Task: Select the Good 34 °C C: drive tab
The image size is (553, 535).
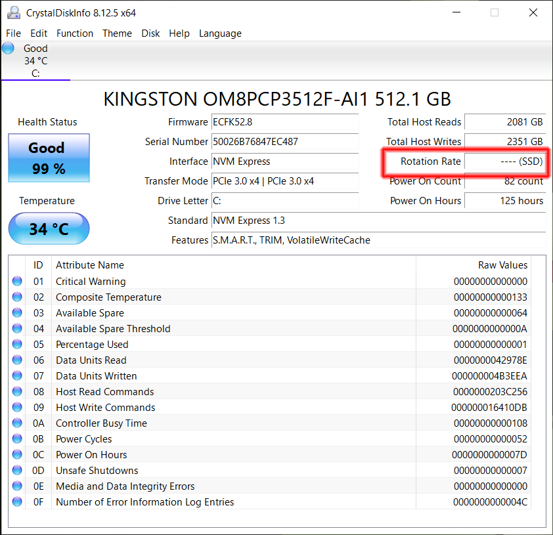Action: pos(35,60)
